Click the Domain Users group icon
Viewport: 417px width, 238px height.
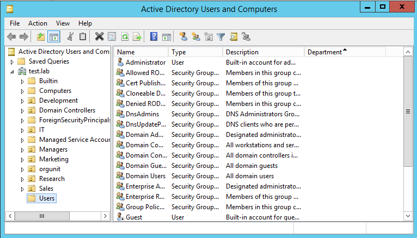120,176
